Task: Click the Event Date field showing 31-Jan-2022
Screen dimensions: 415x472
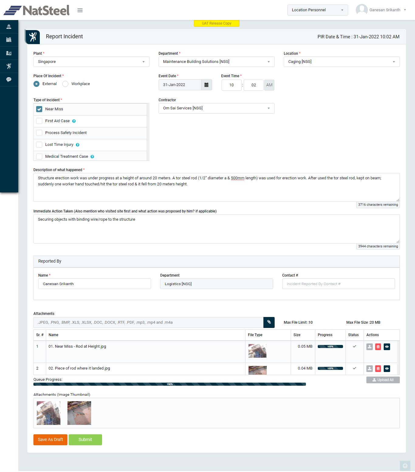Action: 180,85
